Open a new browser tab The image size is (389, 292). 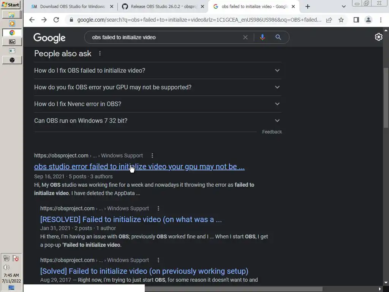click(x=308, y=6)
